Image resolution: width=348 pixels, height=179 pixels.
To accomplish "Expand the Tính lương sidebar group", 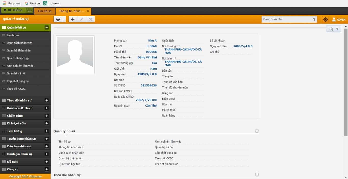I will click(x=46, y=131).
